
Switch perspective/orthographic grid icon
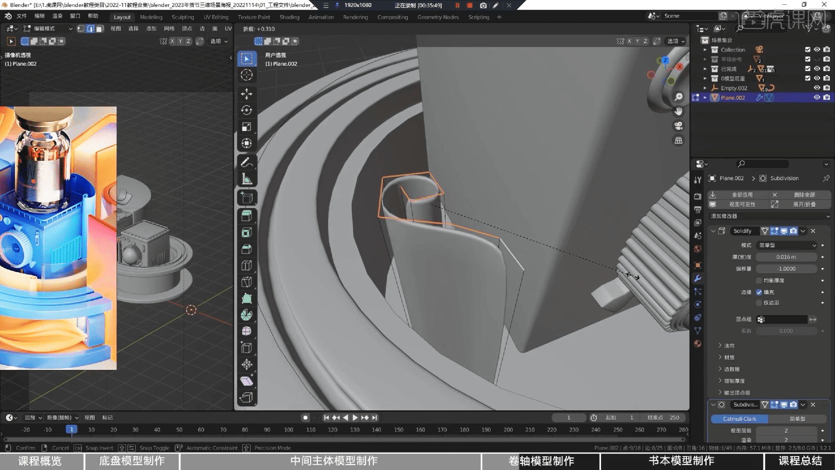point(678,141)
